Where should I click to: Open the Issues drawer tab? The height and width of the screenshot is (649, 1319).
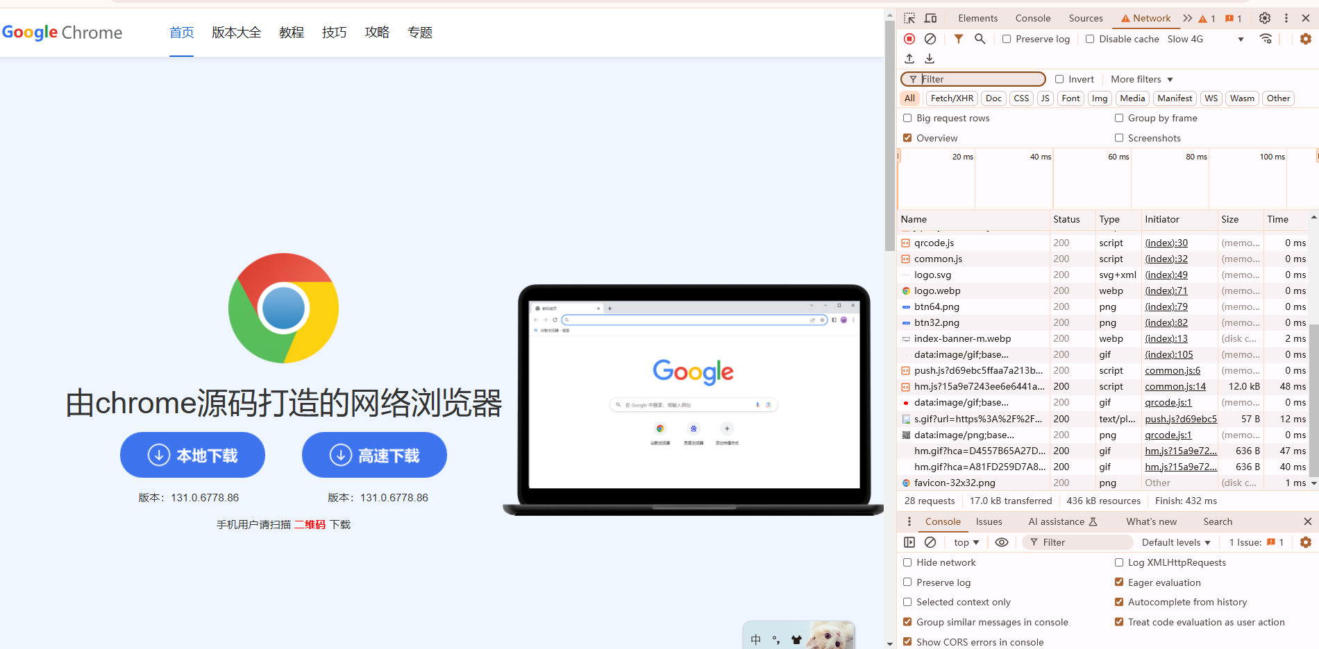989,521
